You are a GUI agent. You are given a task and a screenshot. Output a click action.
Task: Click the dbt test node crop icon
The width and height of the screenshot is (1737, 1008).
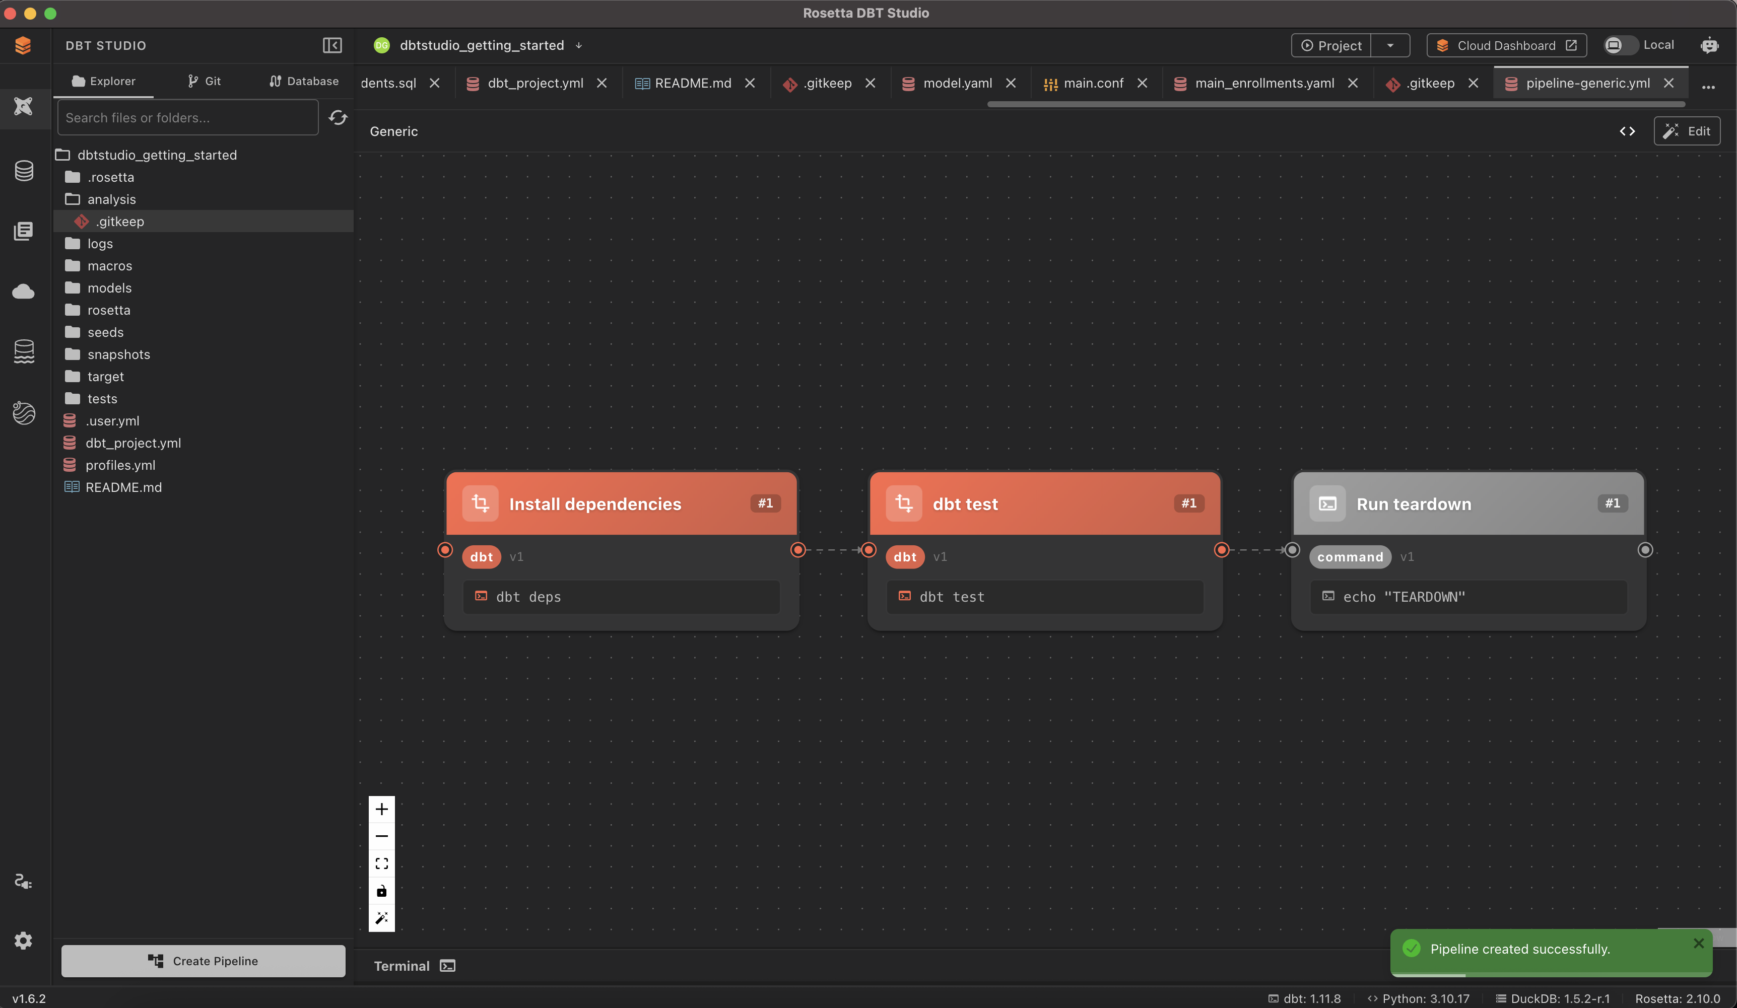point(904,503)
